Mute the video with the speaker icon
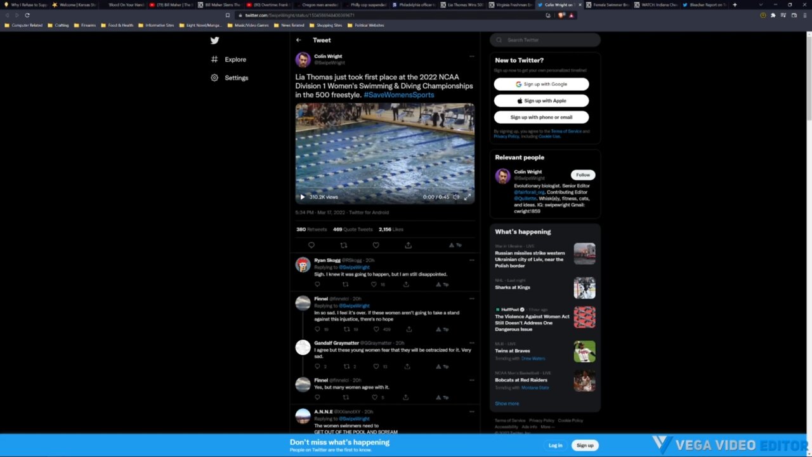The image size is (812, 457). (455, 197)
